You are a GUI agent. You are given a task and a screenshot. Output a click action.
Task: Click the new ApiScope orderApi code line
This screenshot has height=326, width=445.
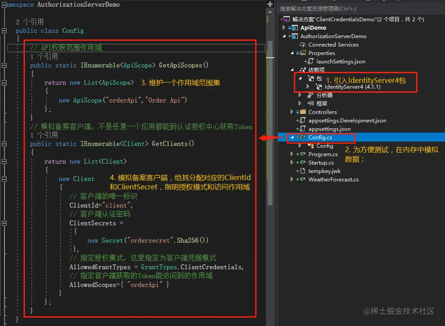(x=123, y=100)
